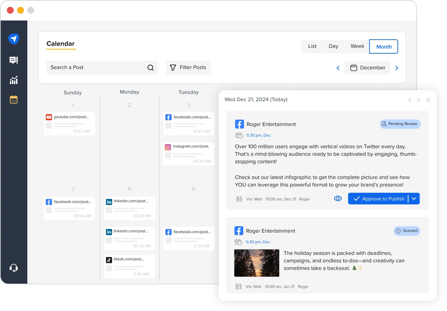Open support via the headset icon
The width and height of the screenshot is (447, 311).
click(x=14, y=268)
